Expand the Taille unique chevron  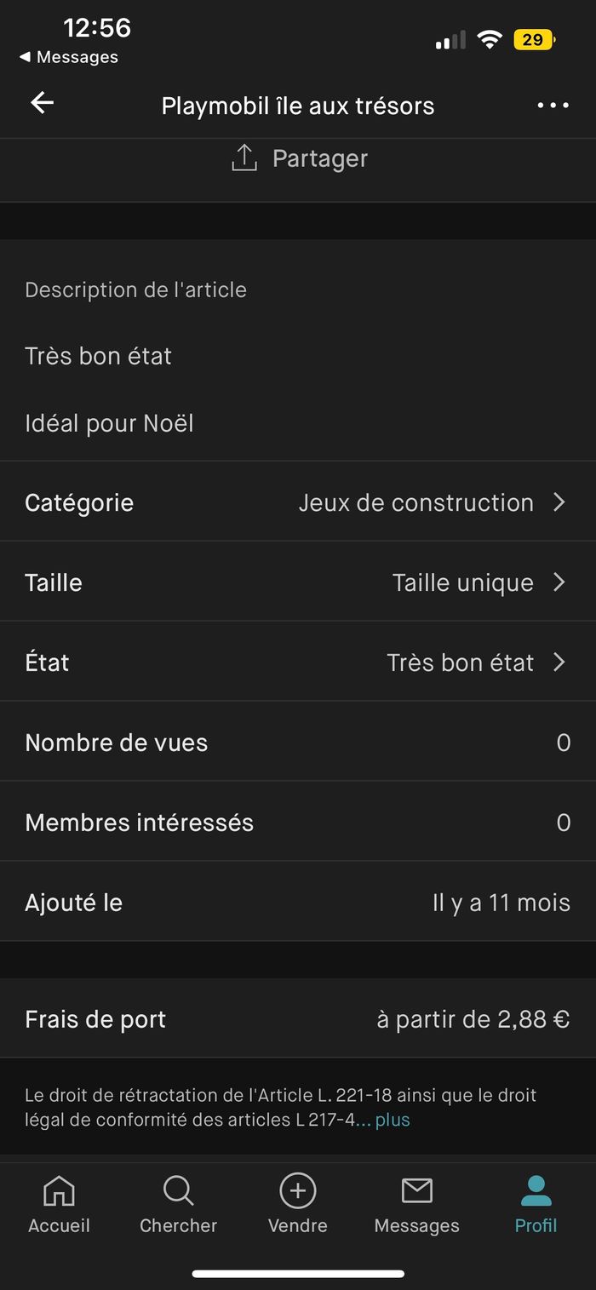[x=559, y=582]
